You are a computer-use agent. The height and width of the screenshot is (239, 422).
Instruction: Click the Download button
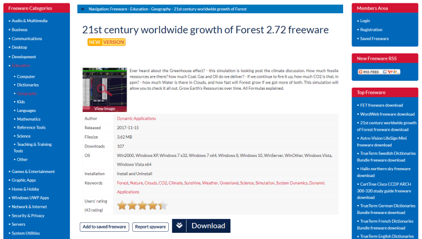(x=201, y=226)
